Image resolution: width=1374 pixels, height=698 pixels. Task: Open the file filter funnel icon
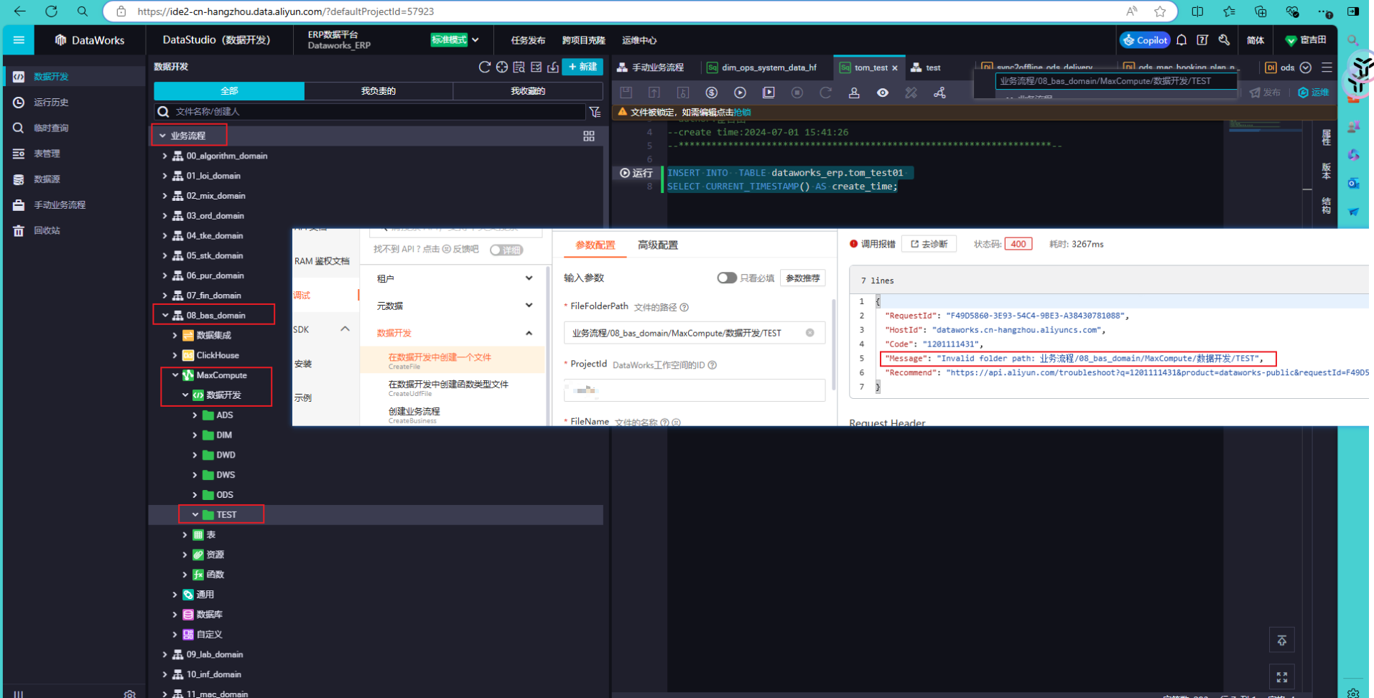(595, 112)
